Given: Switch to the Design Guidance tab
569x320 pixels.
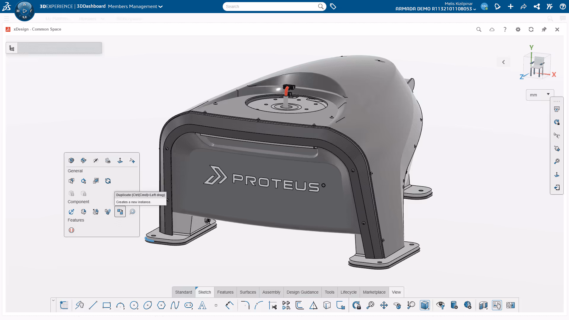Looking at the screenshot, I should [x=302, y=292].
